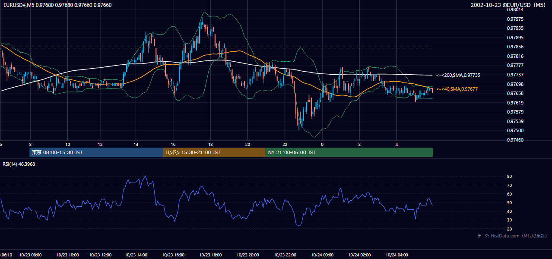Click price level 0.97619 on the axis
This screenshot has height=259, width=552.
click(x=515, y=103)
